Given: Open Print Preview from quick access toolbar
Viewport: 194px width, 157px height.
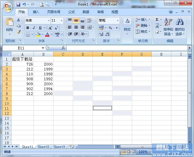Looking at the screenshot, I should click(42, 5).
